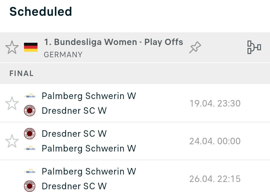Pin the 1. Bundesliga Women league
Viewport: 270px width, 192px height.
coord(195,47)
